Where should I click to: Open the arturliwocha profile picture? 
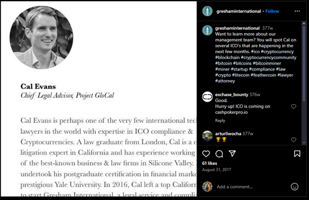coord(207,135)
